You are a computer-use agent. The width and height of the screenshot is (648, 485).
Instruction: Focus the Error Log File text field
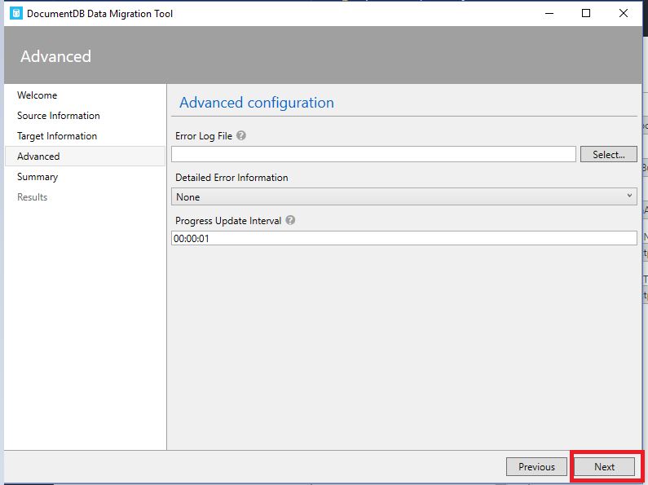click(373, 155)
